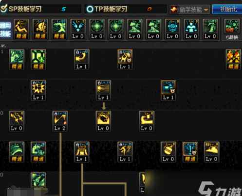
Task: Select the yellow spark burst skill Lv 0 at left
Action: click(17, 121)
